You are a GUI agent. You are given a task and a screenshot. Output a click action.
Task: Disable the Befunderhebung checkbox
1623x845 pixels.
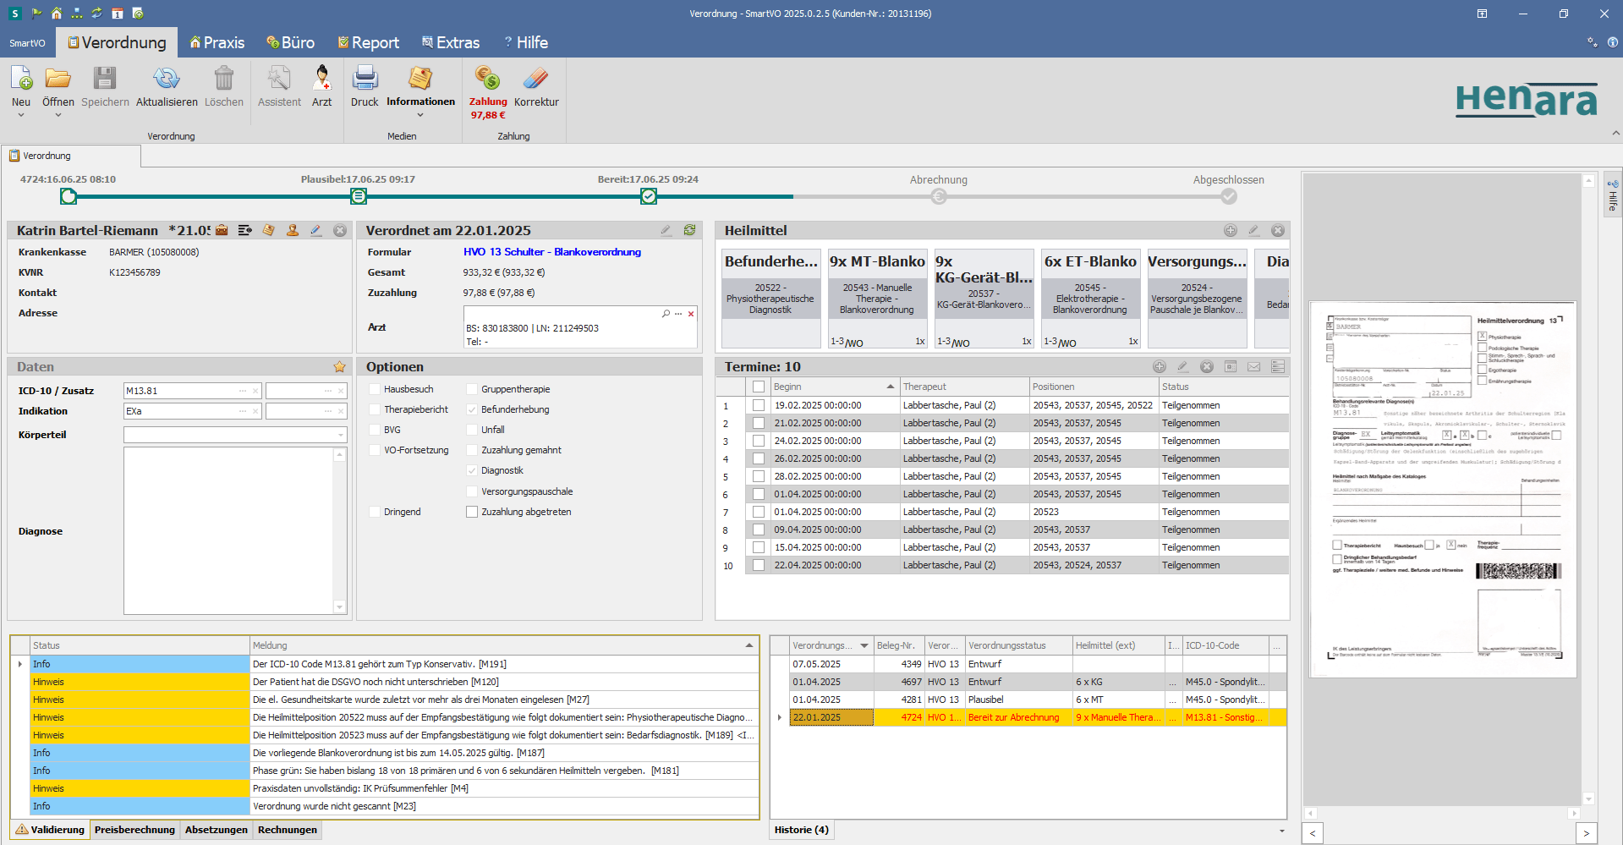[x=472, y=409]
